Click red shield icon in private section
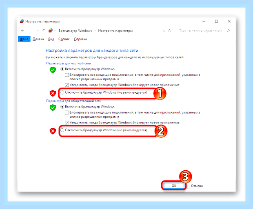This screenshot has height=209, width=253. [53, 93]
